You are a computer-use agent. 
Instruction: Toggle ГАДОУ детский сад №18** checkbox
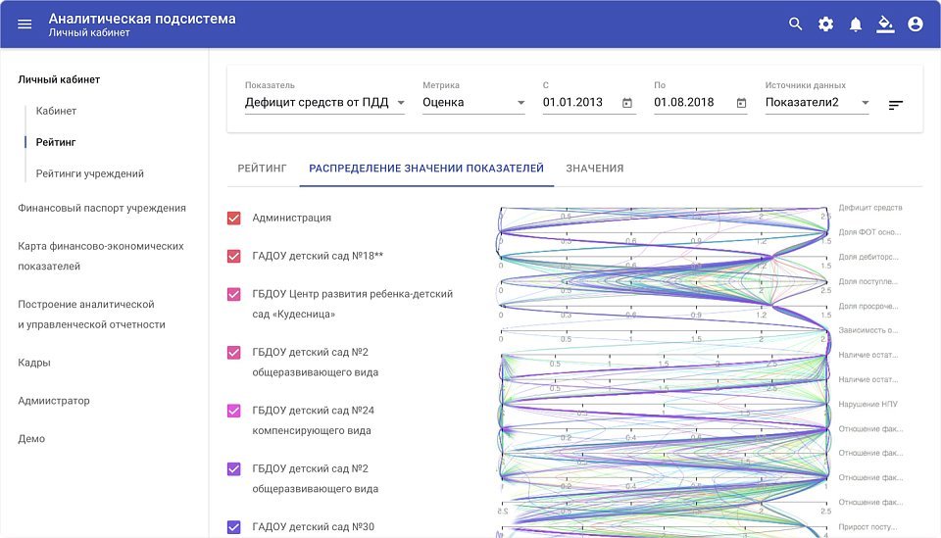(234, 257)
